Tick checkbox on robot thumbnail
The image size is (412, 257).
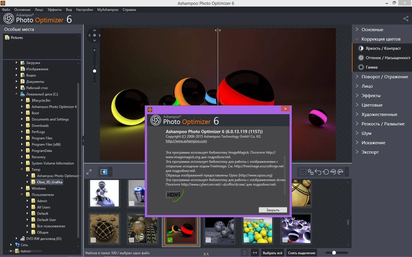(93, 203)
